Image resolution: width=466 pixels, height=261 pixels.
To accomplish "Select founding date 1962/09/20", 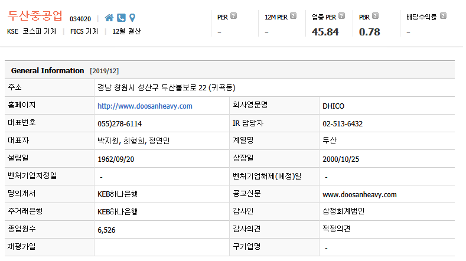I will tap(116, 159).
